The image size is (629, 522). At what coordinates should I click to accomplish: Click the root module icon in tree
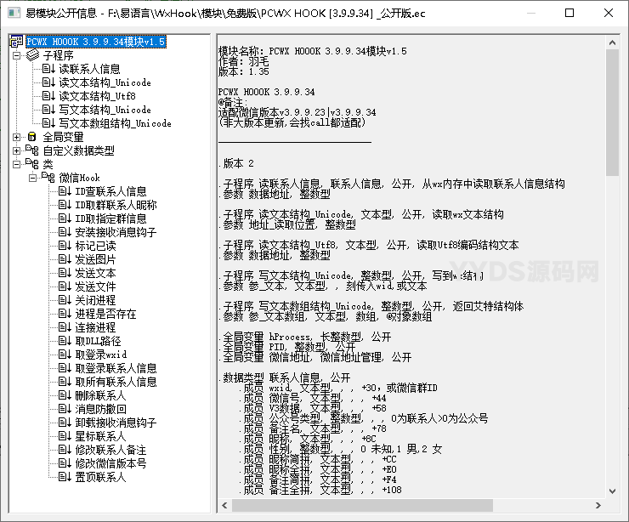16,42
